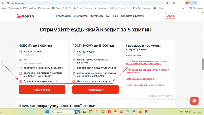The height and width of the screenshot is (115, 204).
Task: Open the Розкриття інформації menu item
Action: pyautogui.click(x=133, y=16)
